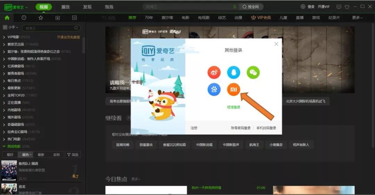Click the sidebar vertical scrollbar

point(83,45)
